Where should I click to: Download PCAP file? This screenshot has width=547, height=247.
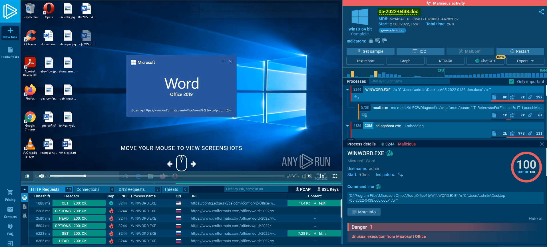click(x=303, y=189)
